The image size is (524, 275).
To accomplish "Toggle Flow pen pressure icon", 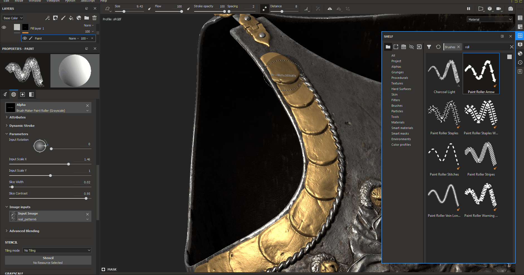I will (189, 9).
